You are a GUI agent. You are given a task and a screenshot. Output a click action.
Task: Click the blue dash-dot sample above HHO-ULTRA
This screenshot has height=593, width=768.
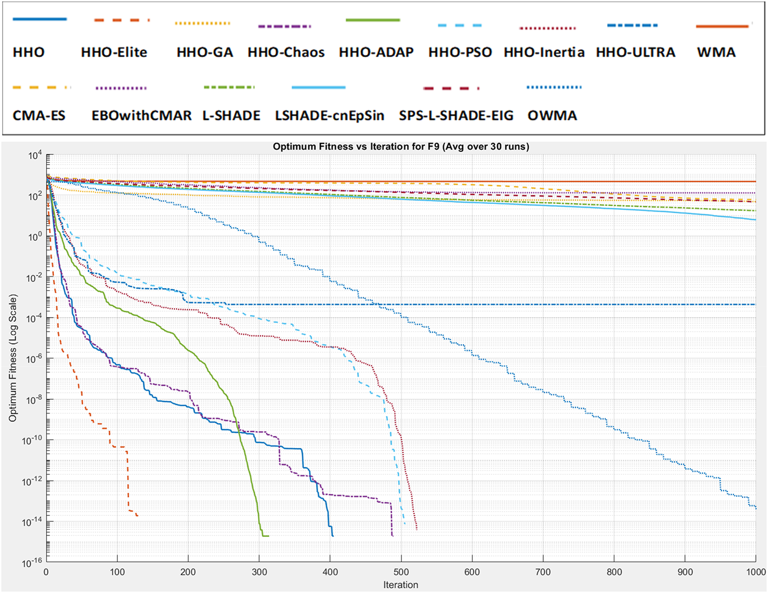coord(632,26)
